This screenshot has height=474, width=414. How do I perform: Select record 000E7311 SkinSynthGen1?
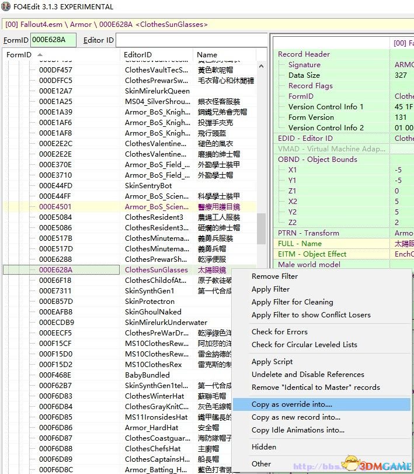pos(117,291)
